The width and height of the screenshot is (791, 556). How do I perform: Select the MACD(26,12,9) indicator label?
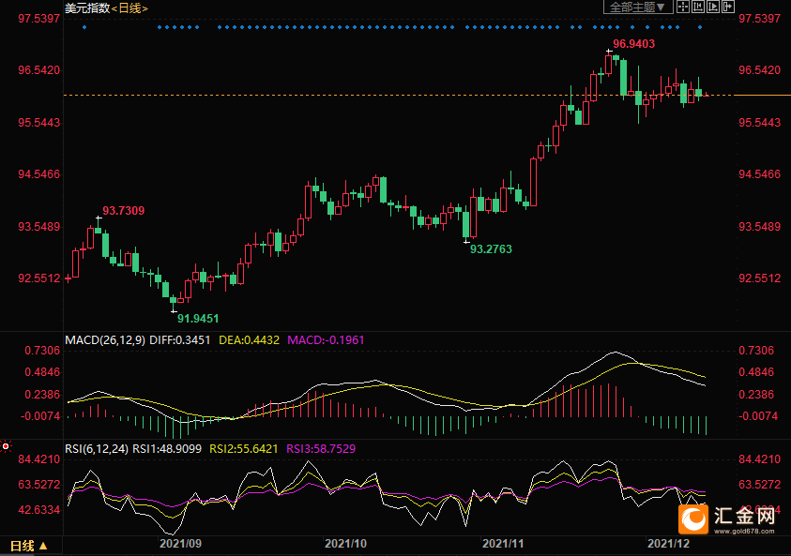pos(105,340)
